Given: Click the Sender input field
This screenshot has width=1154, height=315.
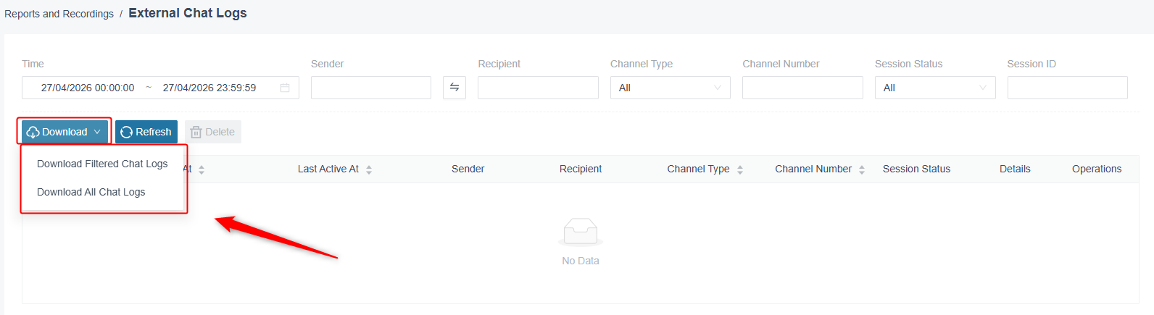Looking at the screenshot, I should [371, 88].
